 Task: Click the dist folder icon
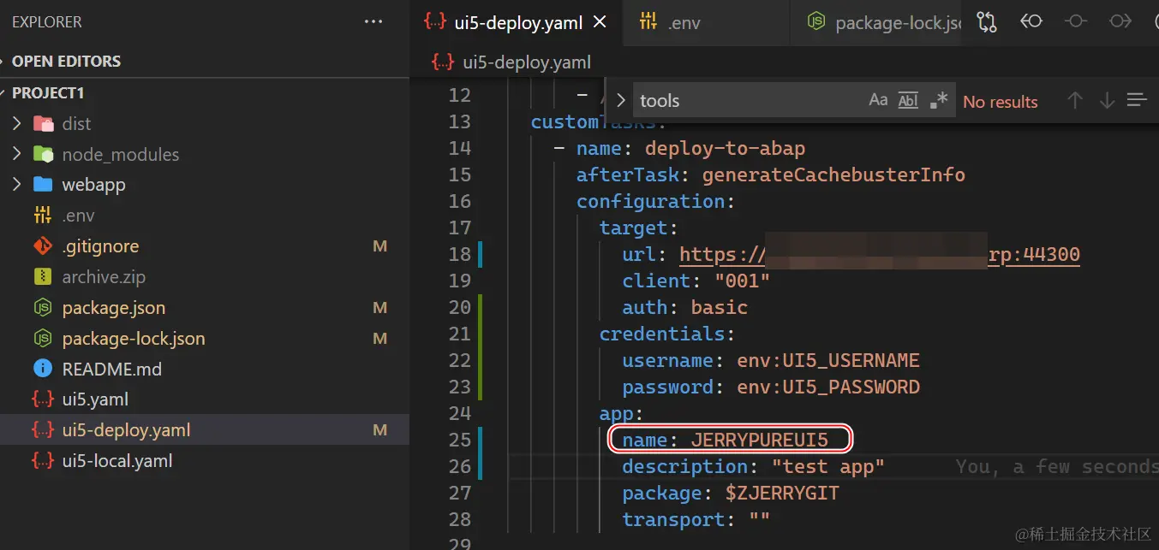click(43, 123)
